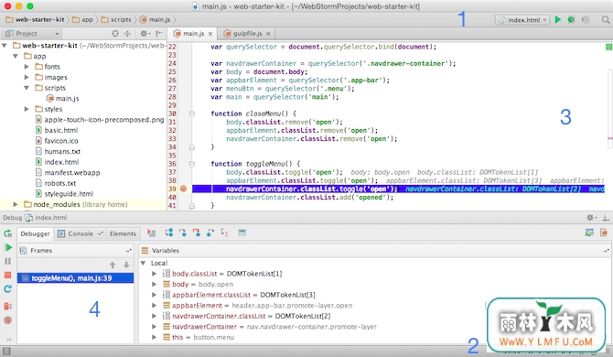Click editor vertical scrollbar
This screenshot has width=613, height=357.
610,110
